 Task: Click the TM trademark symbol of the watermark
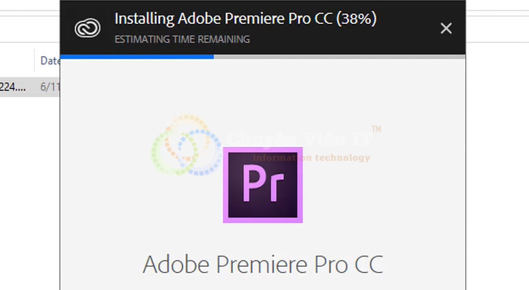[377, 130]
